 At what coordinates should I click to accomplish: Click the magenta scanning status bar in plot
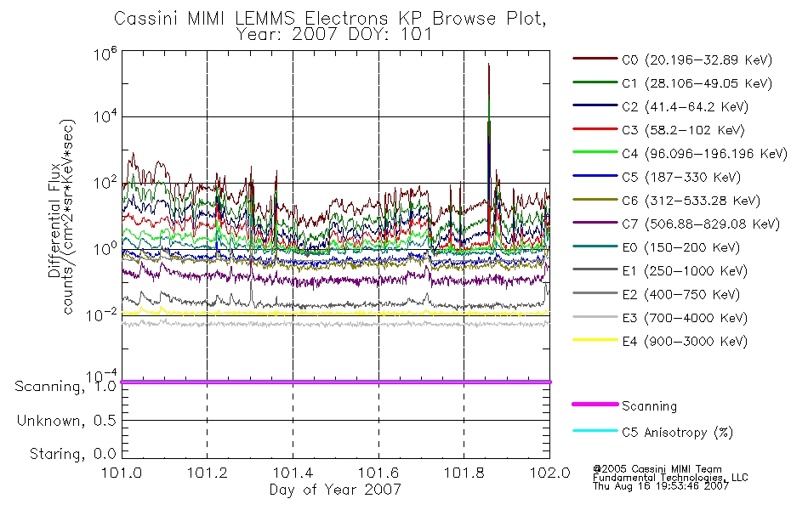(x=335, y=382)
